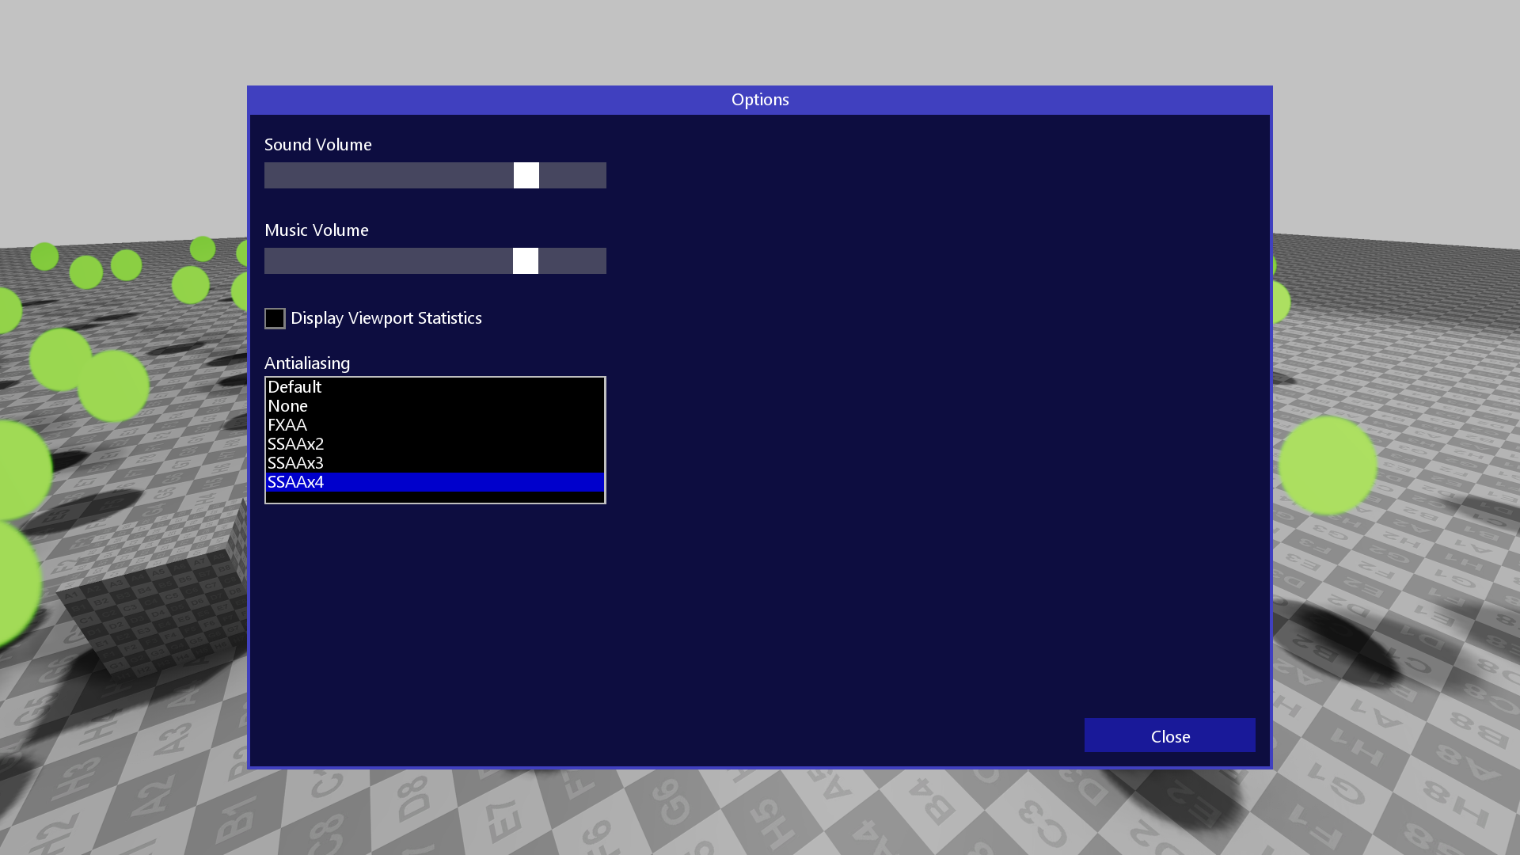Pick SSAAx2 from the antialiasing list
Viewport: 1520px width, 855px height.
tap(295, 444)
